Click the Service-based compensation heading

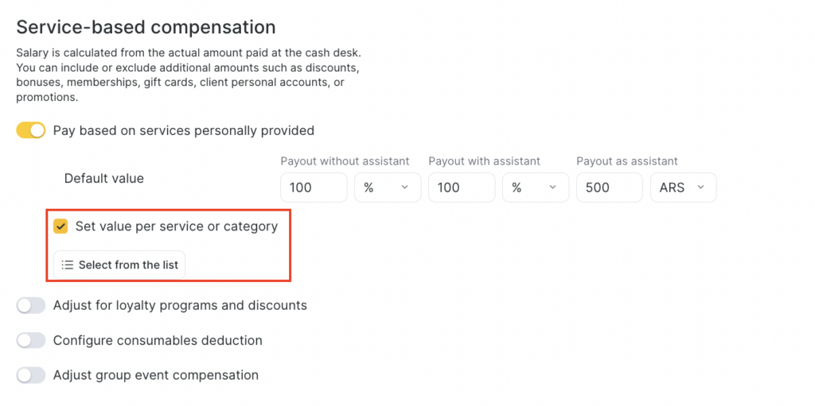(146, 27)
